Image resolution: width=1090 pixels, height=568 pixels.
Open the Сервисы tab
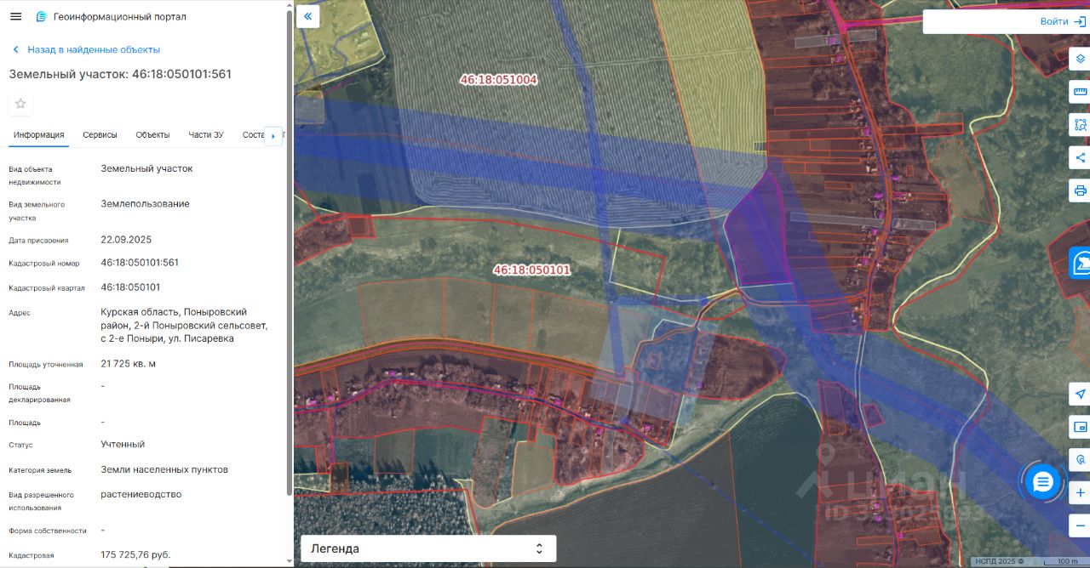click(x=100, y=135)
